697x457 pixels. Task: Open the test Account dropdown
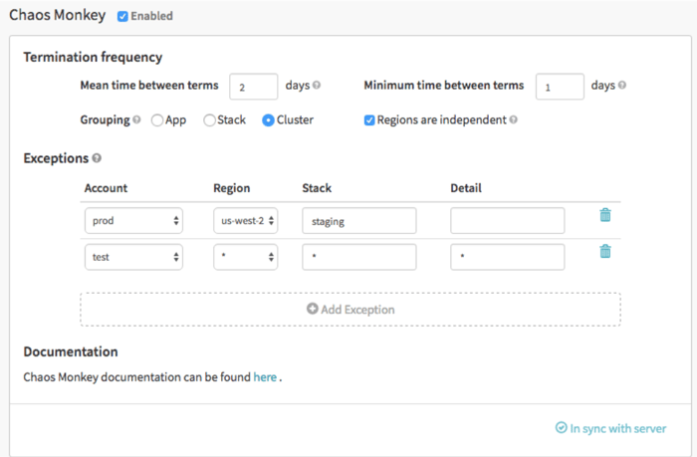click(x=133, y=257)
